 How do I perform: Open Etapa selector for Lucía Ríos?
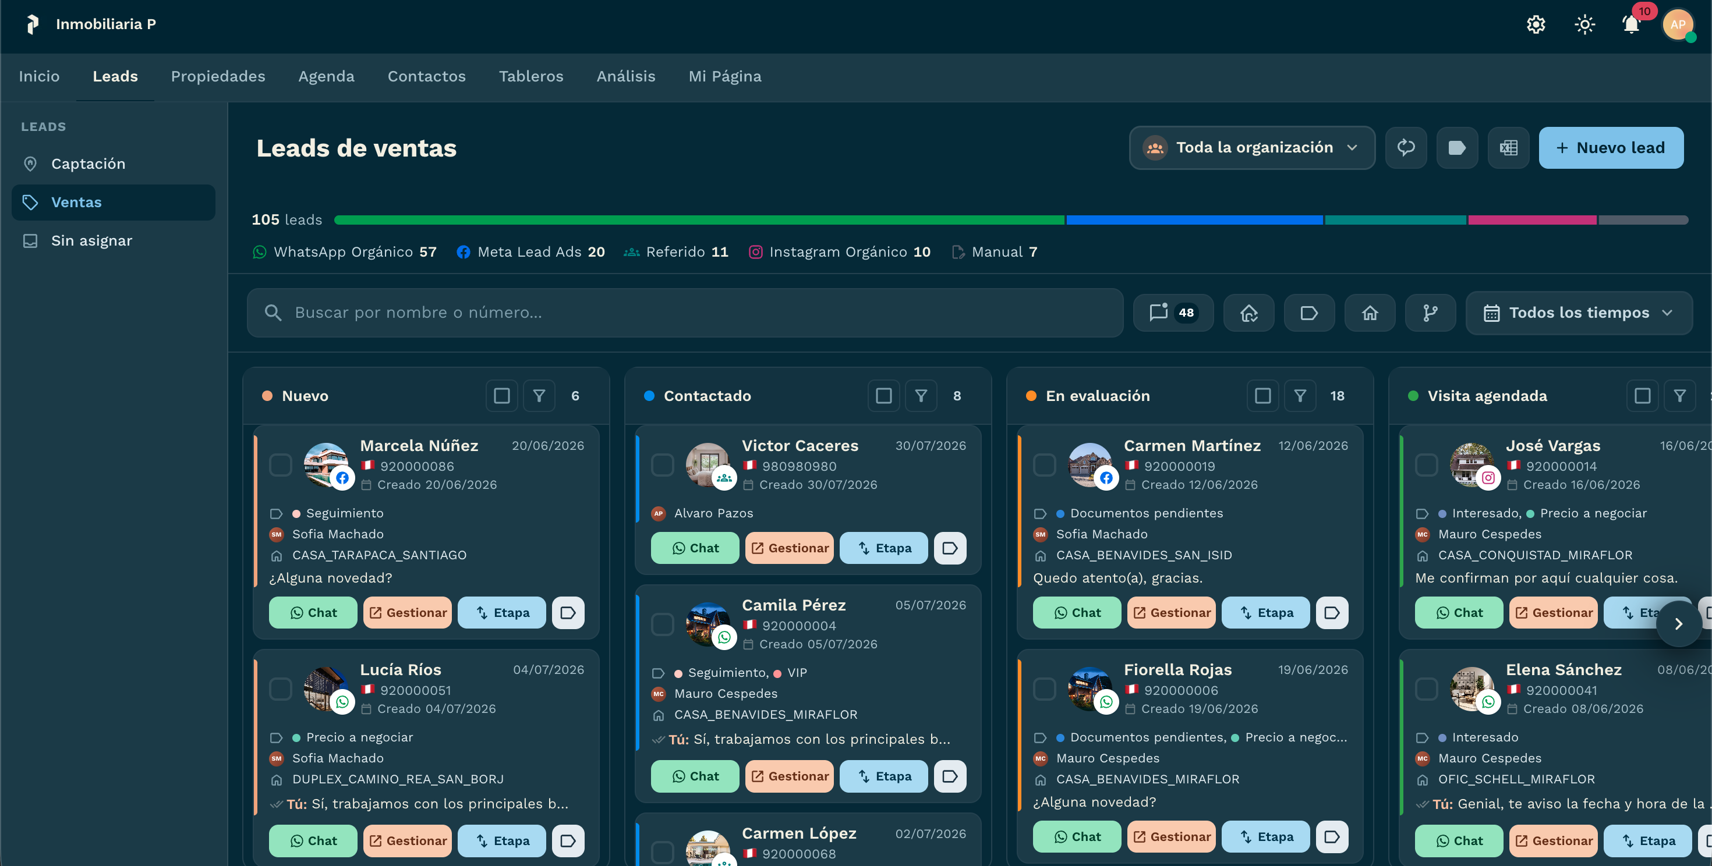(502, 841)
